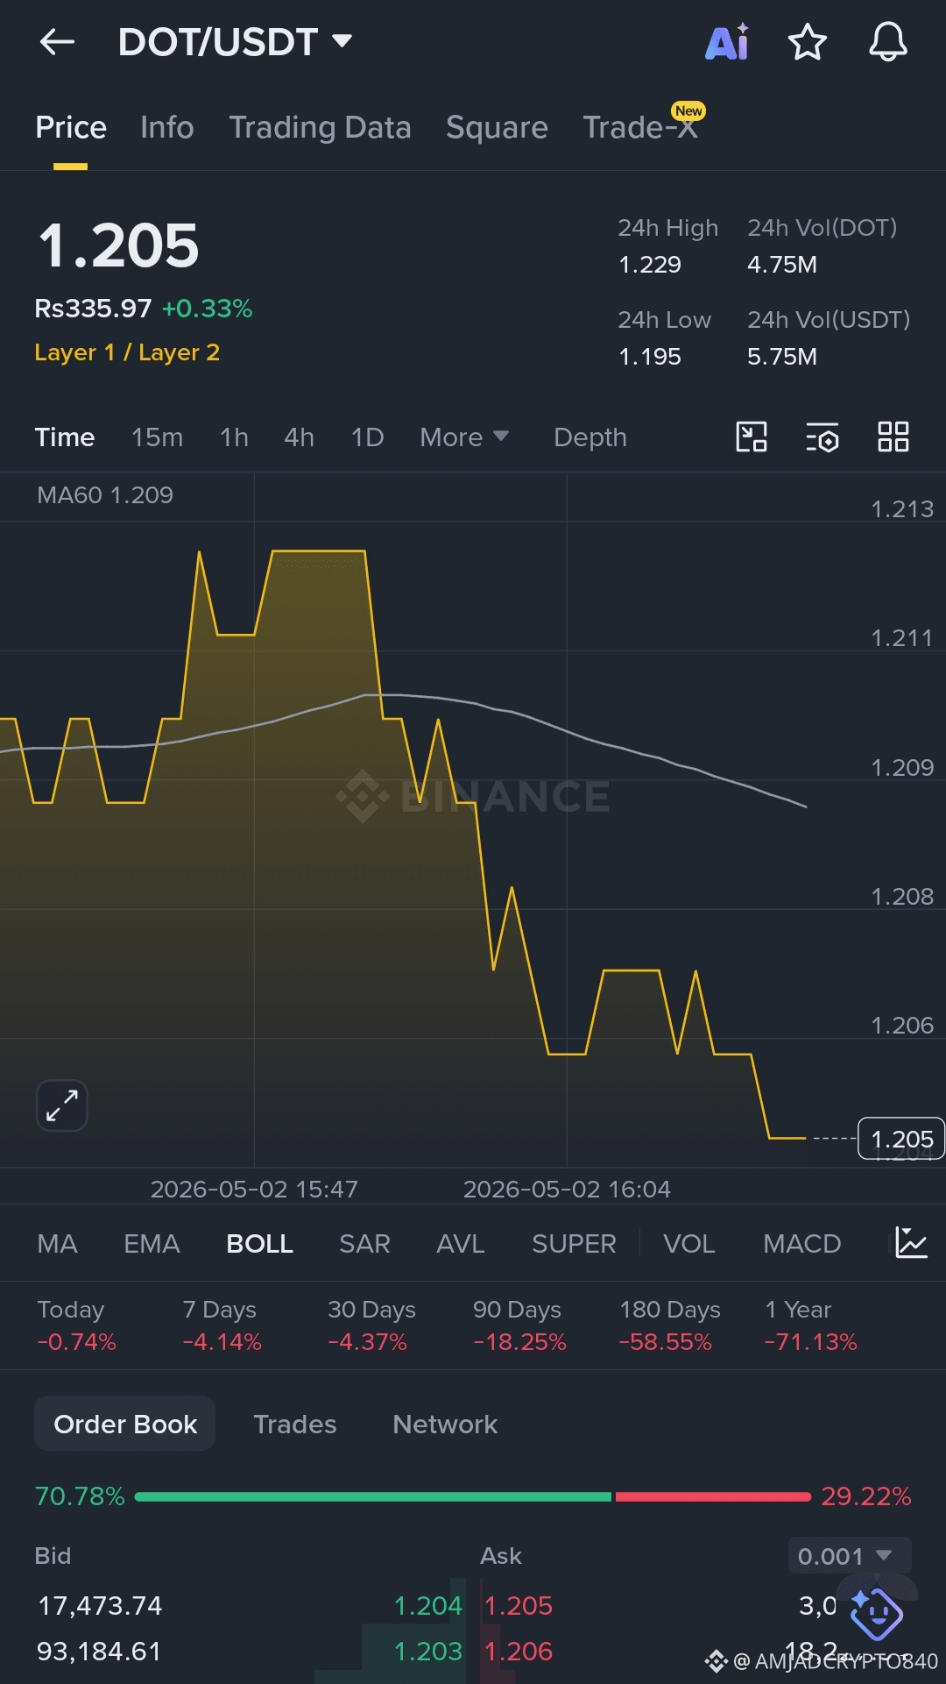The width and height of the screenshot is (946, 1684).
Task: Open chart settings list icon
Action: click(x=822, y=437)
